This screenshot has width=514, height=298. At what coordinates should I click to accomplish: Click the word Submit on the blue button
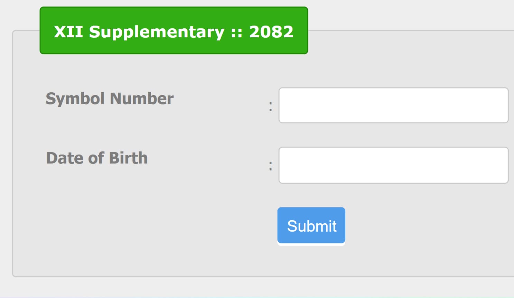[311, 226]
